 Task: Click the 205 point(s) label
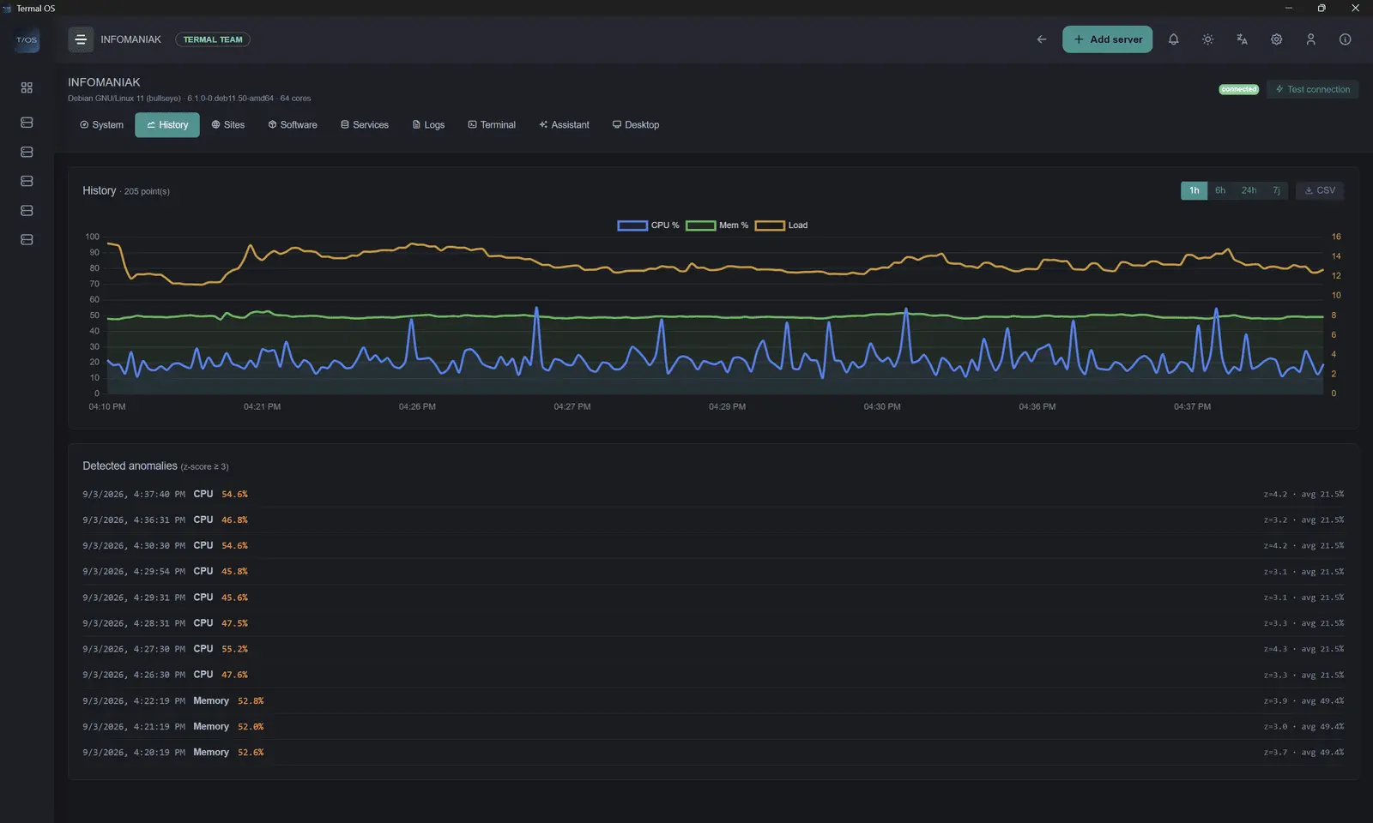click(x=147, y=191)
